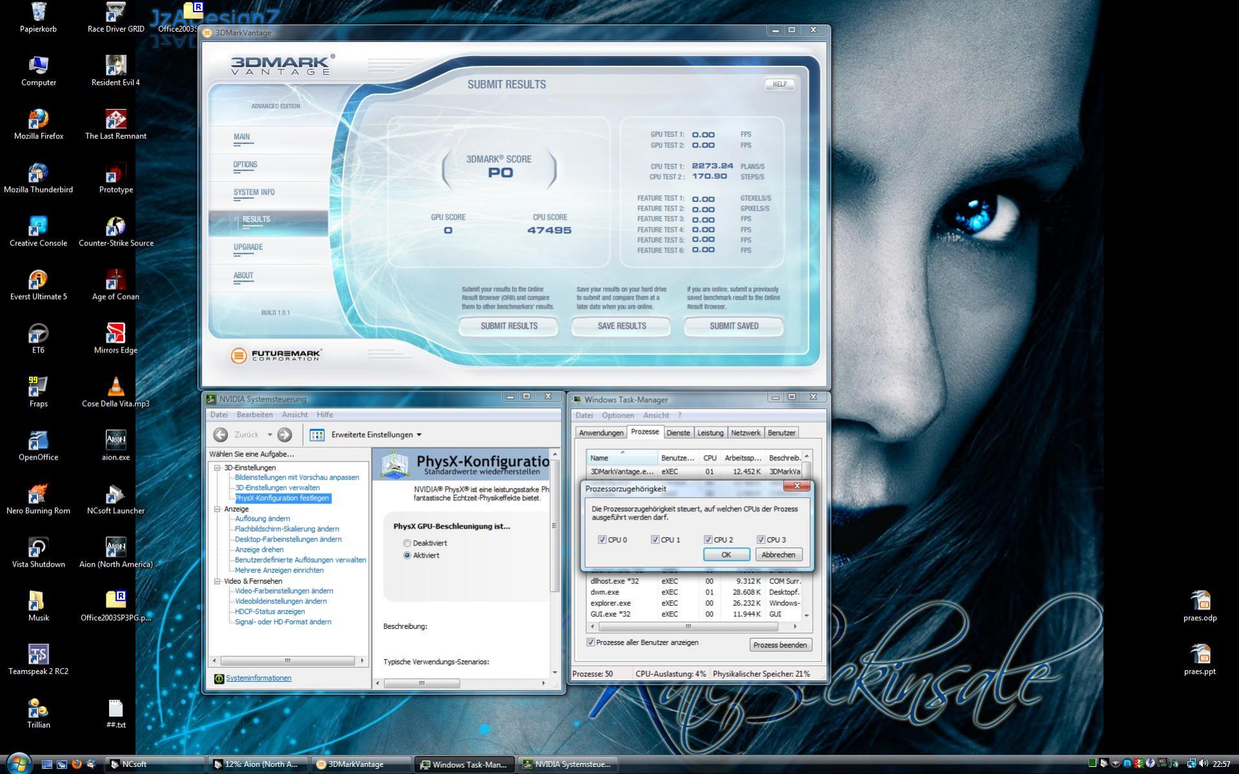
Task: Open Systeminformationen link
Action: 258,678
